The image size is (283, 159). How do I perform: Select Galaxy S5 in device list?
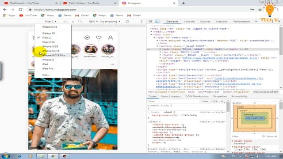coord(53,34)
